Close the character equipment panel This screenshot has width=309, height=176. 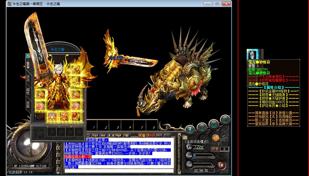27,56
